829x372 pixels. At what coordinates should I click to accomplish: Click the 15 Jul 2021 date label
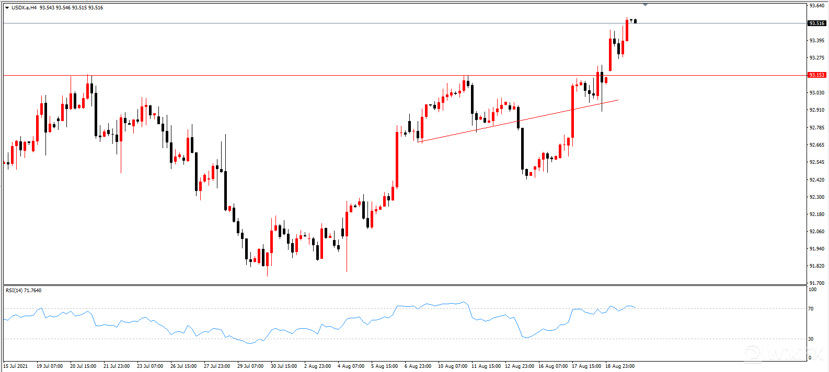(x=16, y=366)
